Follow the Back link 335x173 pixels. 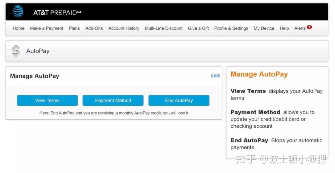click(215, 75)
